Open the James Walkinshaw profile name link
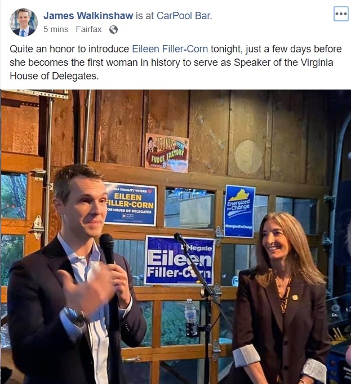This screenshot has width=351, height=384. pyautogui.click(x=88, y=16)
